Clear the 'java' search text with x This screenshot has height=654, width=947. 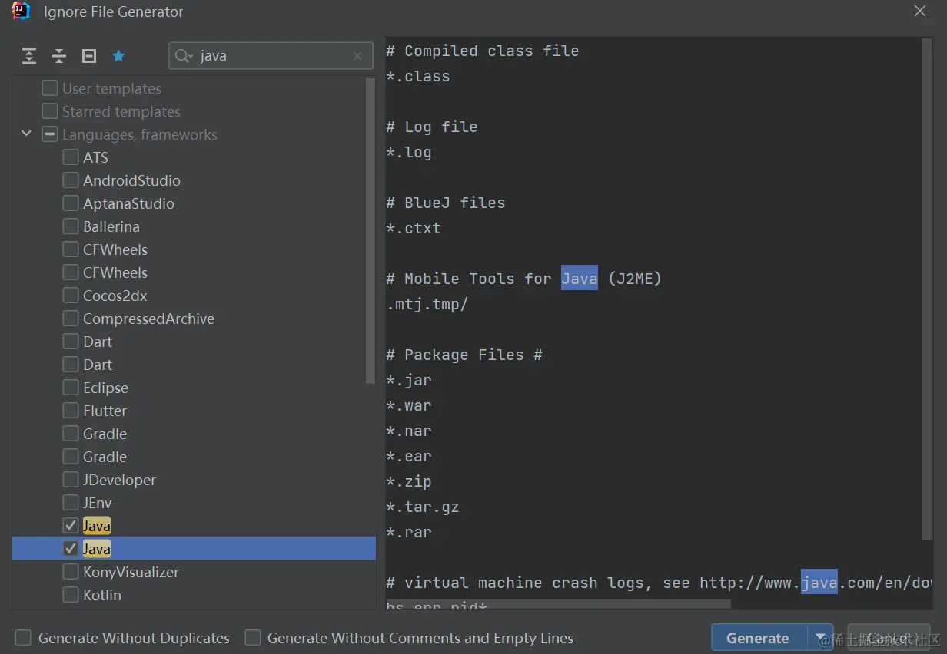(x=357, y=56)
